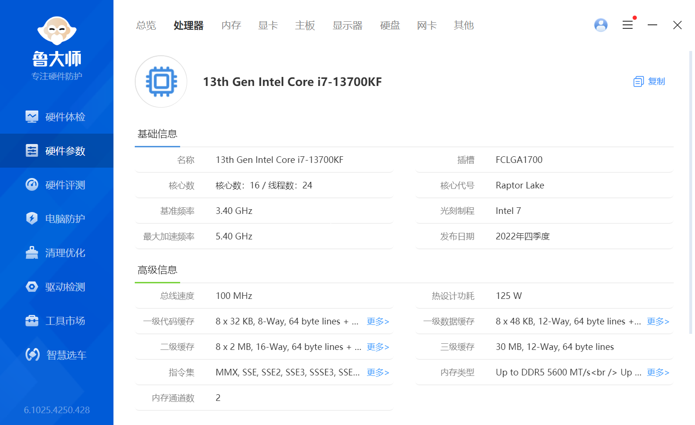The image size is (695, 425).
Task: Click the 100 MHz bus speed value
Action: pyautogui.click(x=234, y=296)
